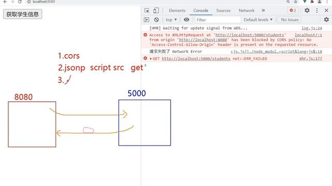This screenshot has width=332, height=186.
Task: Select the HMR waiting for update message
Action: point(198,28)
